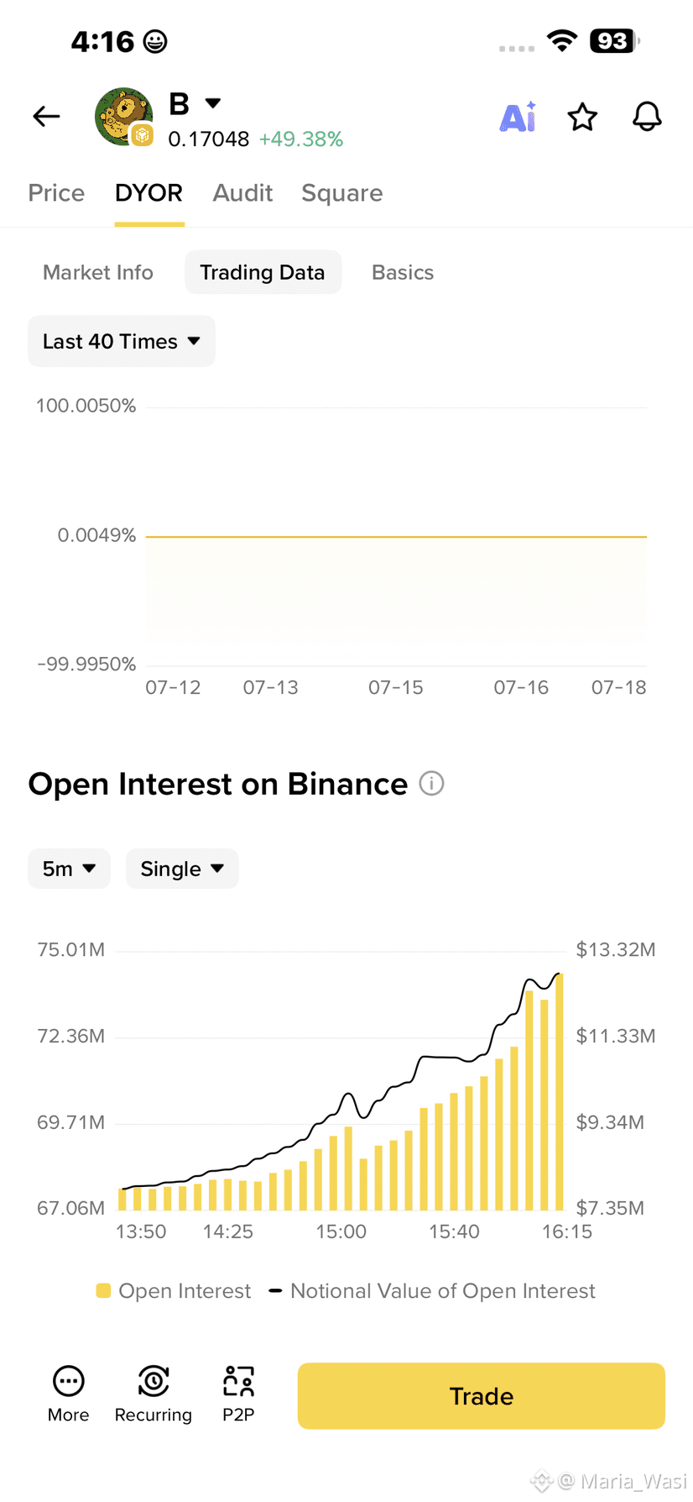Viewport: 693px width, 1502px height.
Task: Tap the B token bear avatar
Action: coord(124,117)
